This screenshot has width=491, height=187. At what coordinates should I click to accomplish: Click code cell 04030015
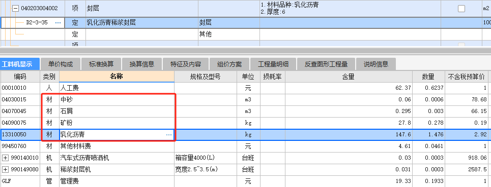click(20, 100)
